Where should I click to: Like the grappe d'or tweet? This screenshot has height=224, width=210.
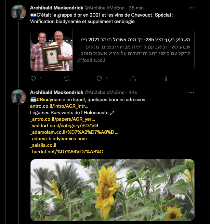pyautogui.click(x=99, y=78)
